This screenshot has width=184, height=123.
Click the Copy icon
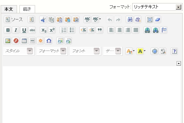coord(51,19)
